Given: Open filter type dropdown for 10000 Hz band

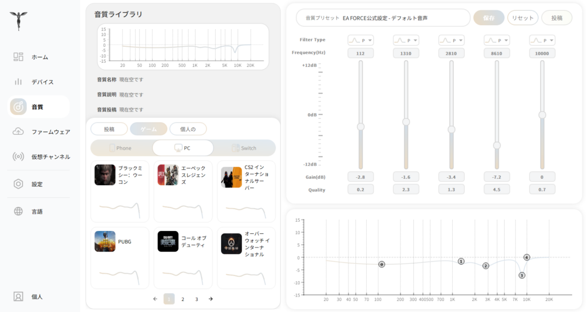Looking at the screenshot, I should pyautogui.click(x=543, y=41).
